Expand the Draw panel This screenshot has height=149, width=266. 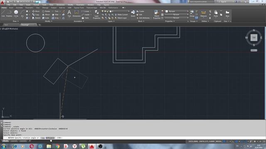point(16,21)
